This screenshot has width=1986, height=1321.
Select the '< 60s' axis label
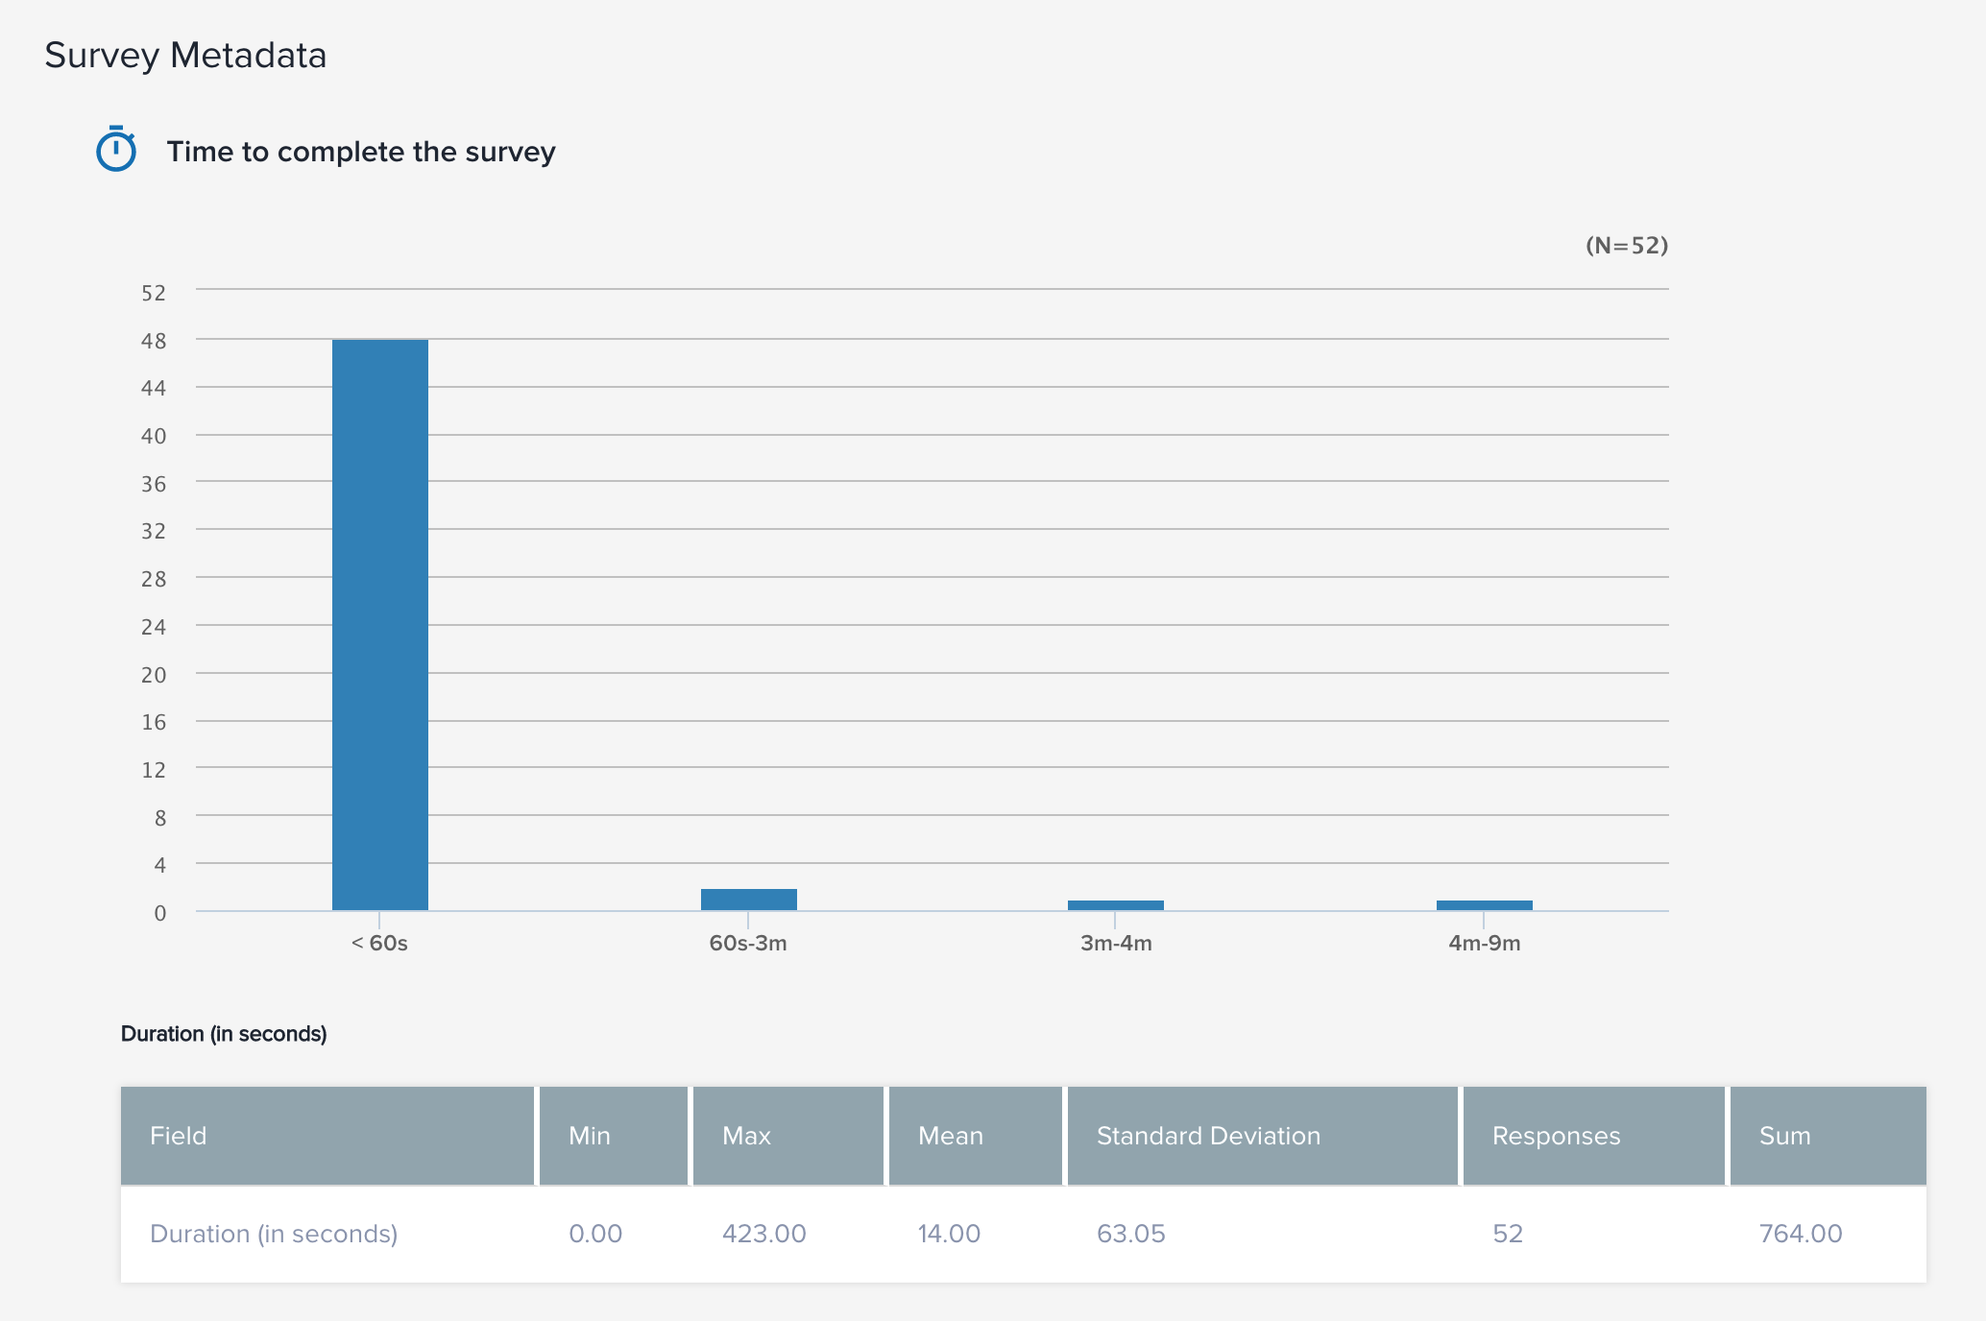(x=379, y=943)
